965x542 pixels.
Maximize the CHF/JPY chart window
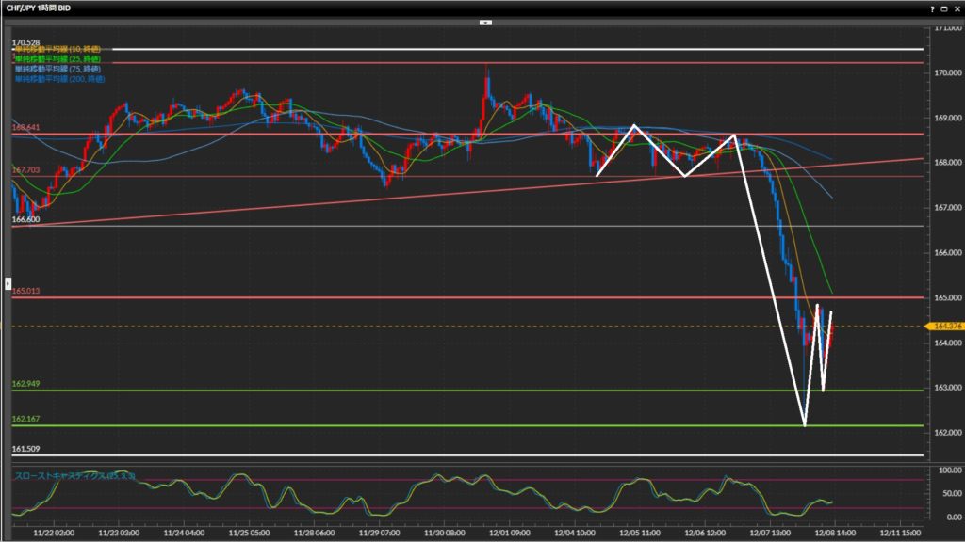(x=943, y=8)
